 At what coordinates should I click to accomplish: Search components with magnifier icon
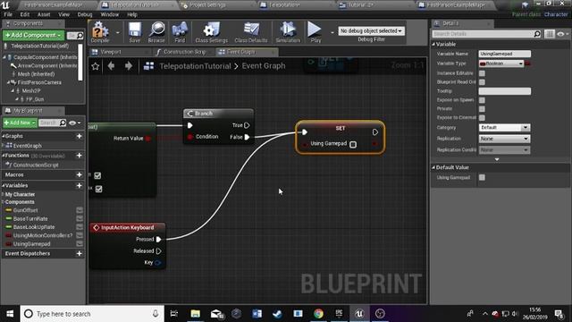(x=80, y=36)
